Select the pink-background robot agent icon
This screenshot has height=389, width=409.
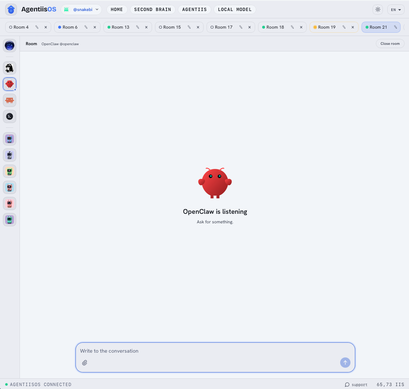10,203
